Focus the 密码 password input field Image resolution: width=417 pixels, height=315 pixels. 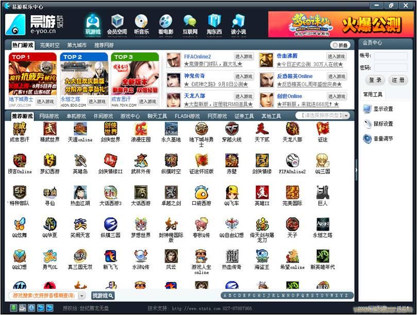point(391,67)
